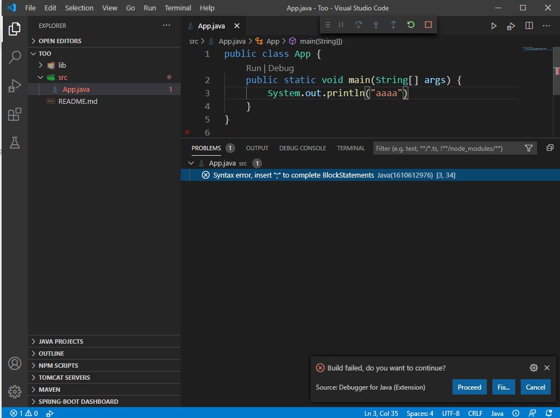Screen dimensions: 560x418
Task: Open the Extensions view icon
Action: [x=15, y=114]
